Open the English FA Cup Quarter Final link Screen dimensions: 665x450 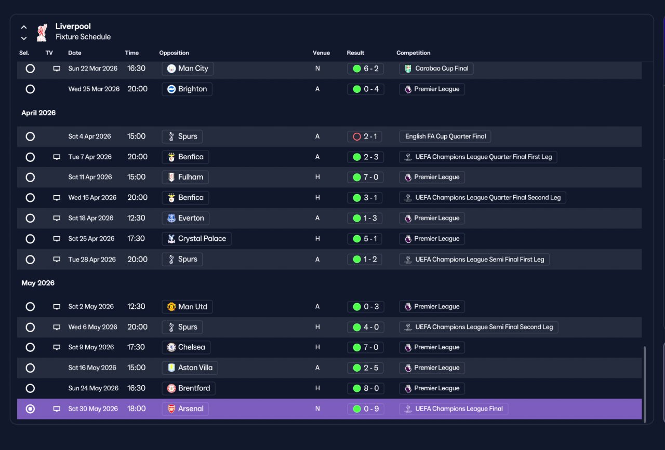pos(445,137)
